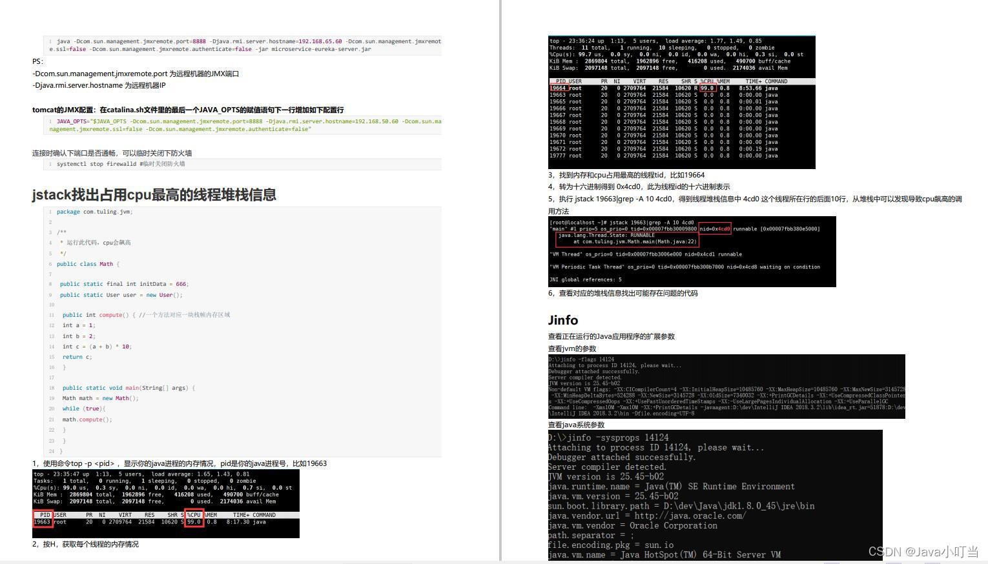Click terminal line '"VM Periodic Task Thread"'

point(684,267)
